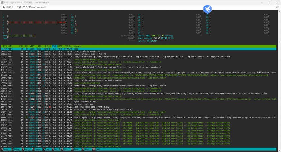
Task: Sort by the TIME+ column header
Action: [x=68, y=46]
